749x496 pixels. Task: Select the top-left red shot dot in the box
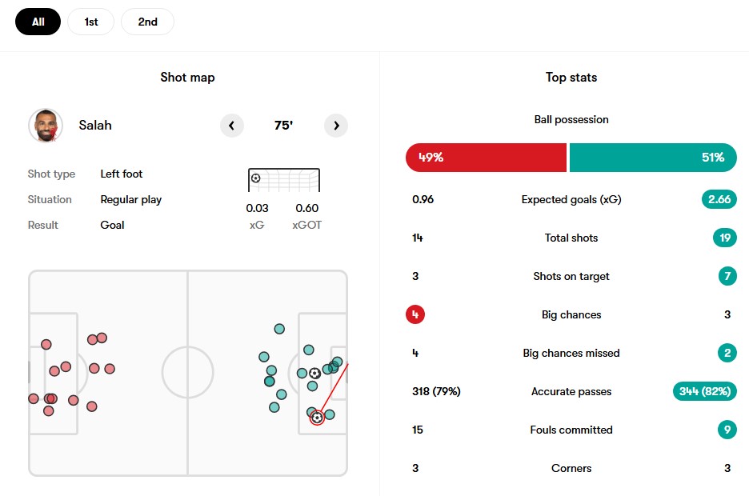click(x=46, y=344)
